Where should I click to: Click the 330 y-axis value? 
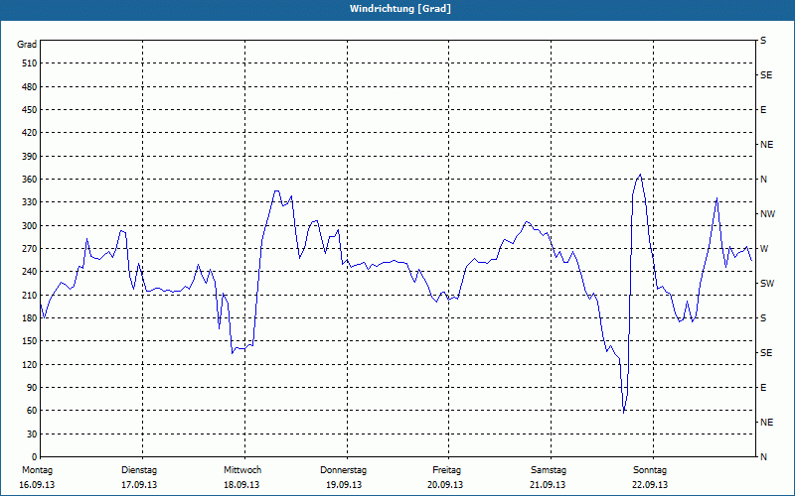coord(30,202)
